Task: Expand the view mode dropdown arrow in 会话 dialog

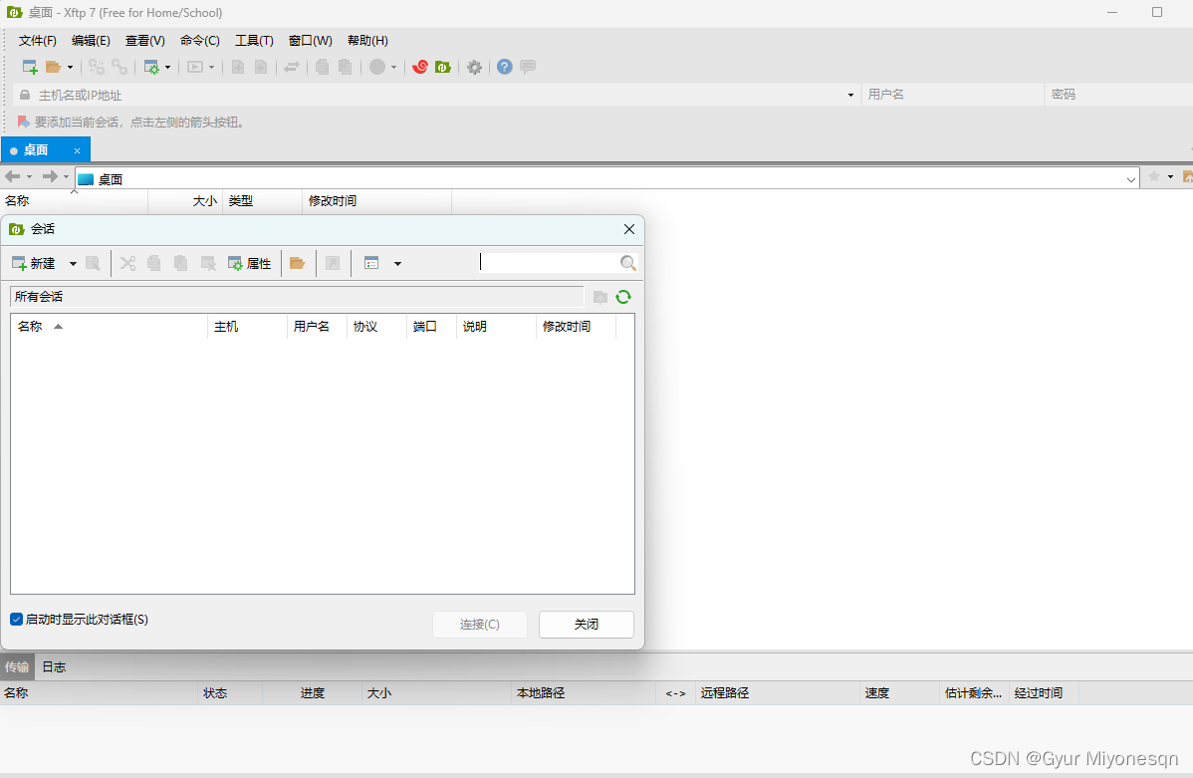Action: 397,264
